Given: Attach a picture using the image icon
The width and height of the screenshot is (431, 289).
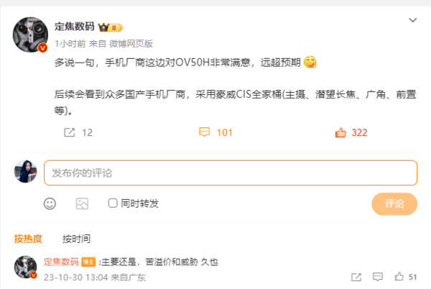Looking at the screenshot, I should click(82, 203).
